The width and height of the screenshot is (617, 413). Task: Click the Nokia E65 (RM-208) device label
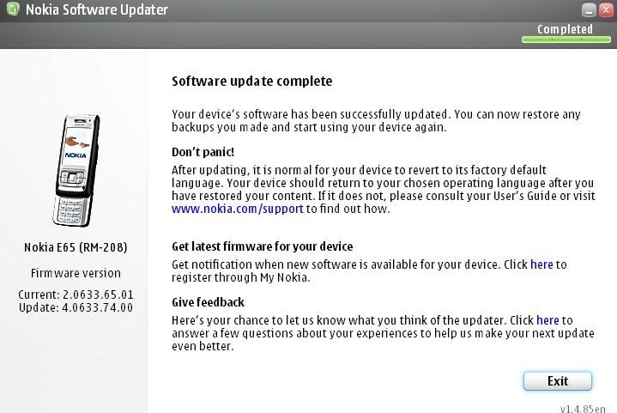(x=76, y=248)
